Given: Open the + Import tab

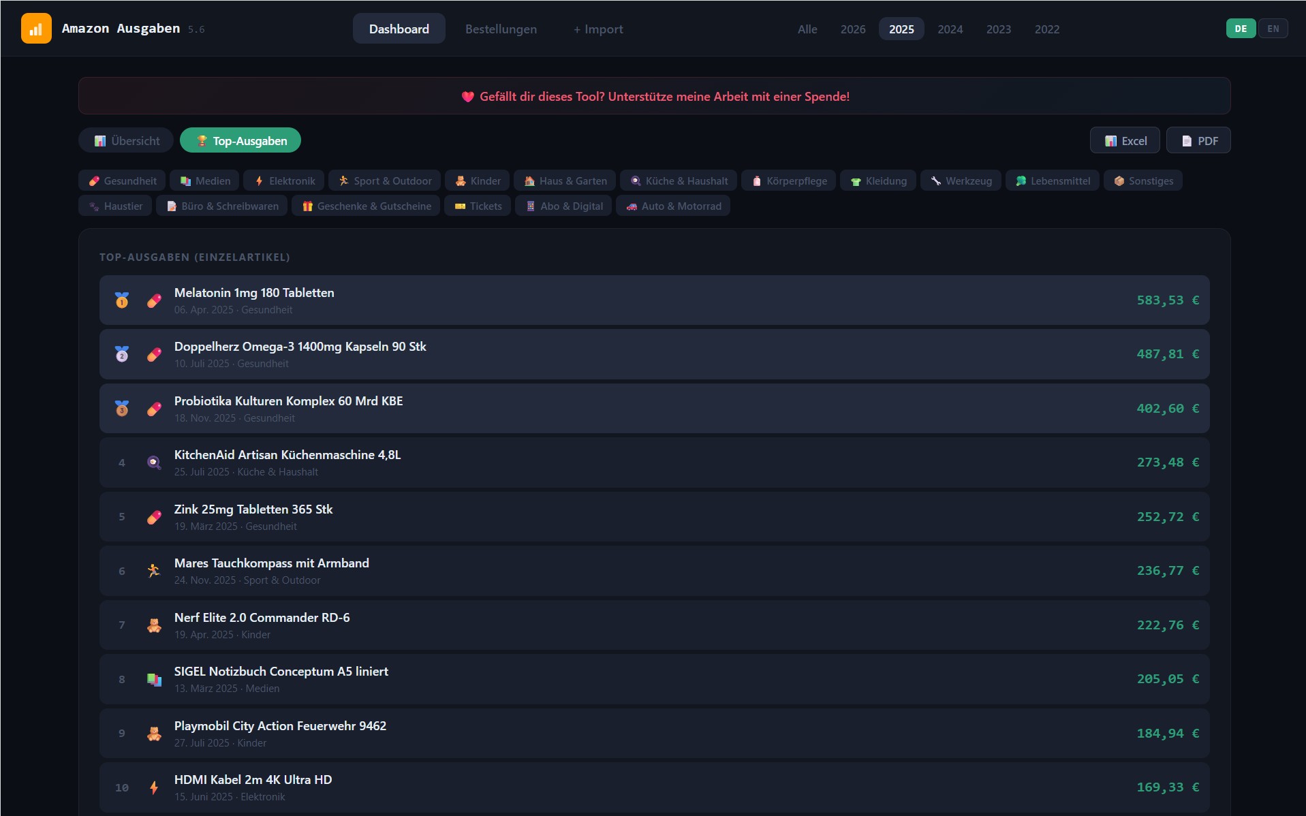Looking at the screenshot, I should coord(598,29).
